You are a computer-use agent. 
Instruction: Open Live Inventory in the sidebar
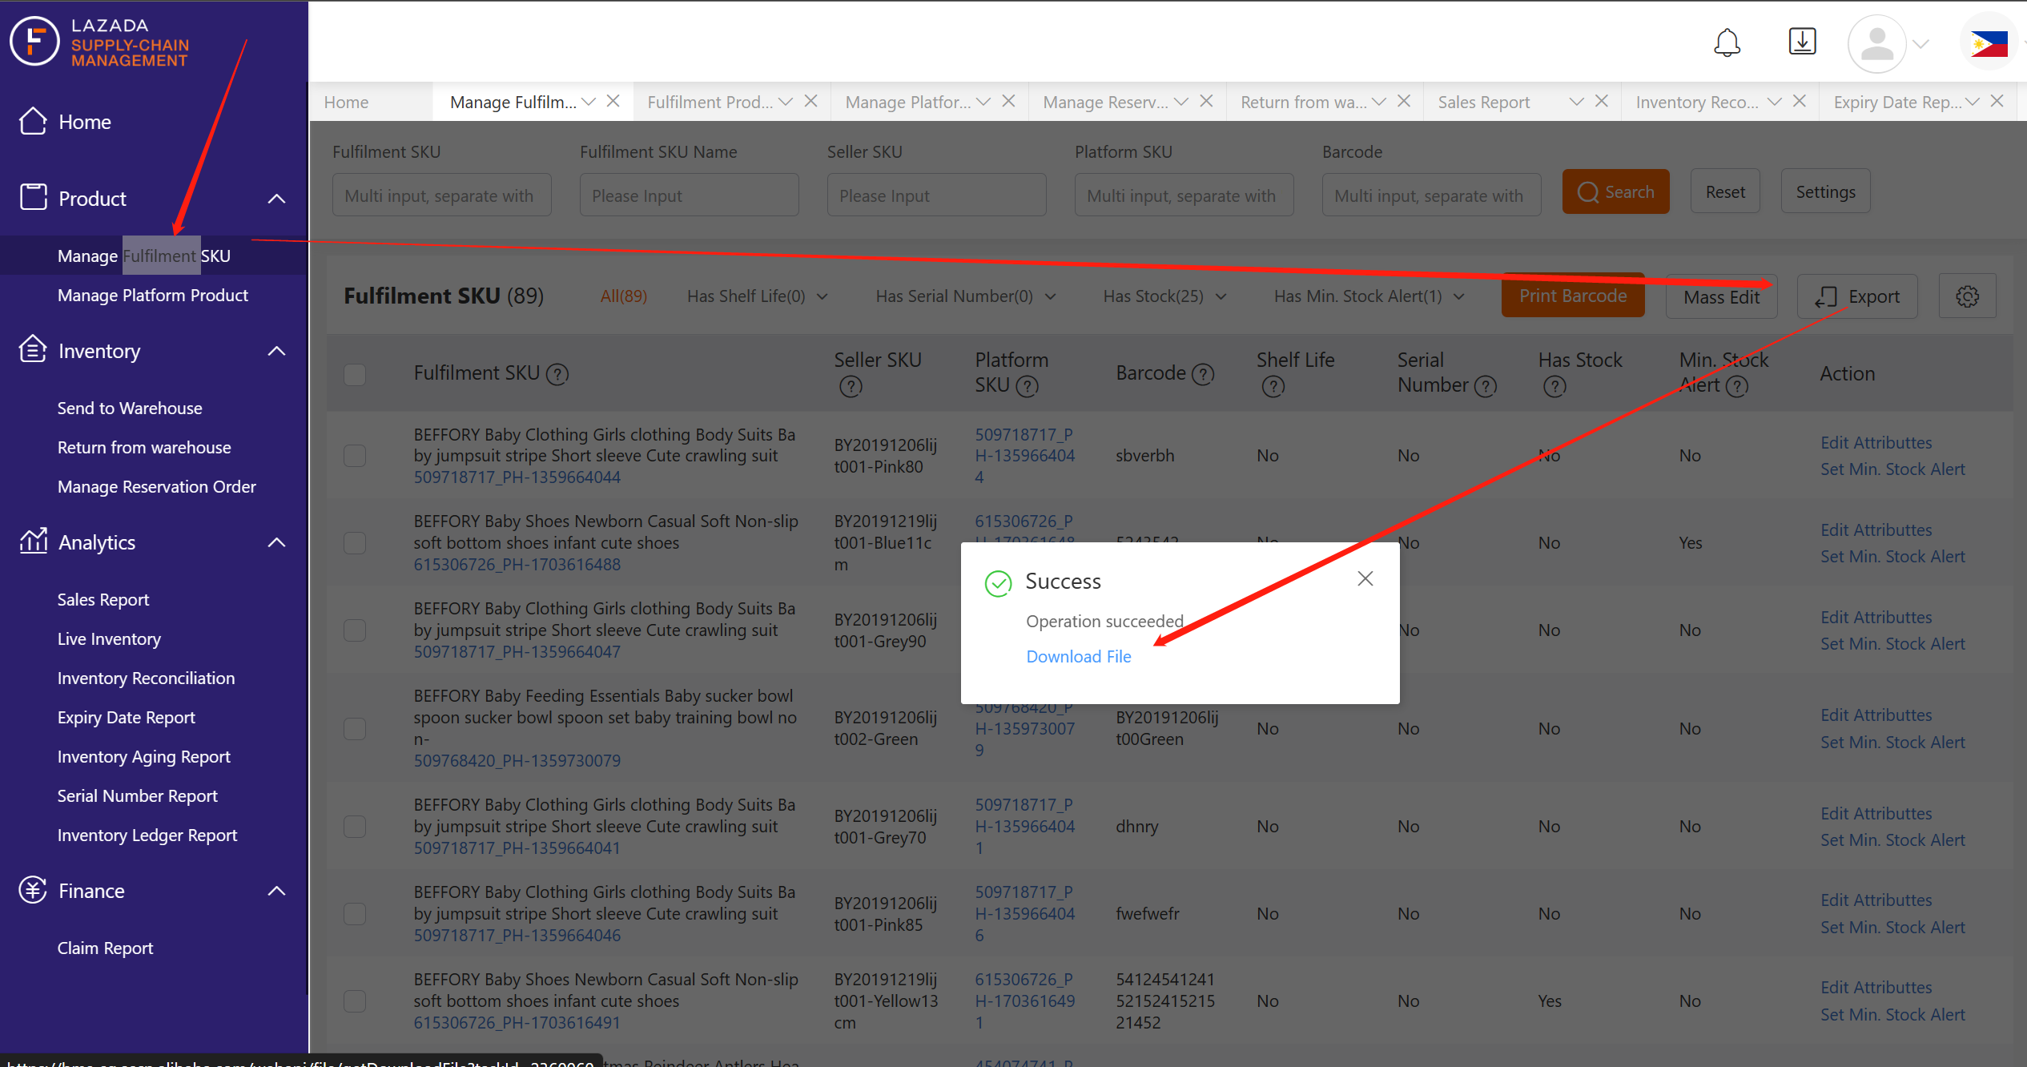(x=109, y=638)
